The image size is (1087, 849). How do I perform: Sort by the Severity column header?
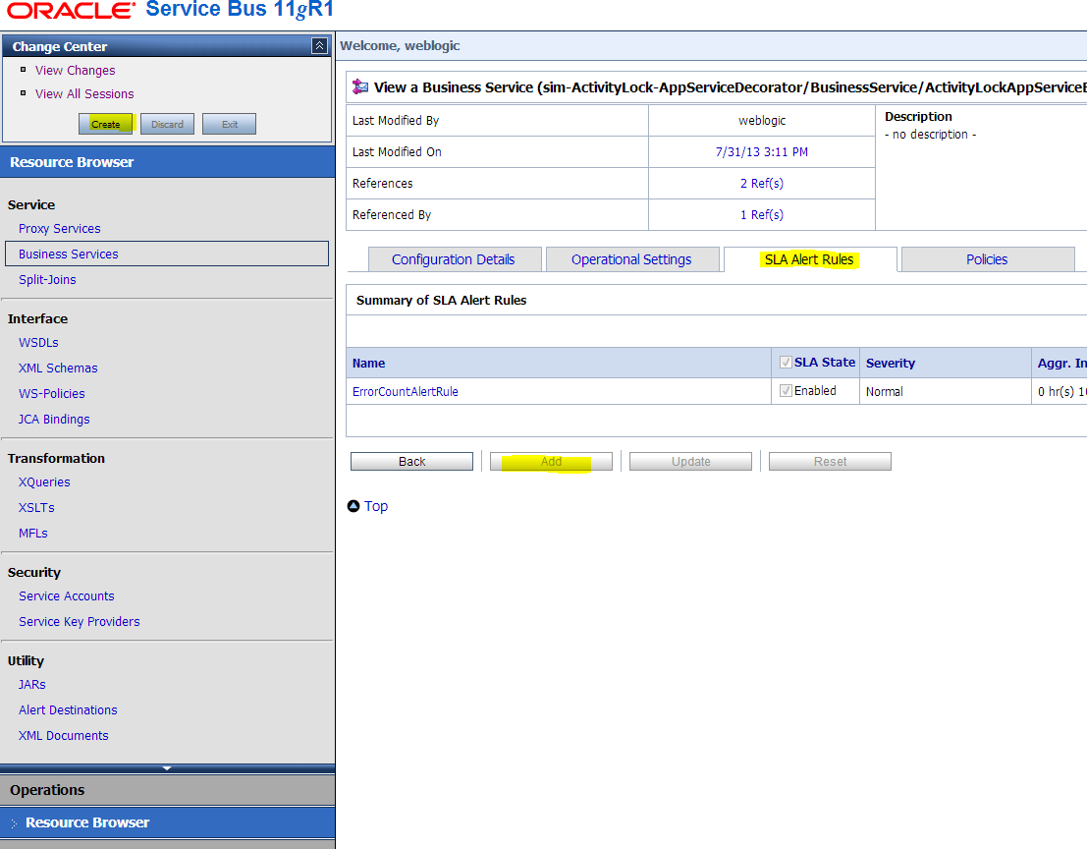point(890,364)
